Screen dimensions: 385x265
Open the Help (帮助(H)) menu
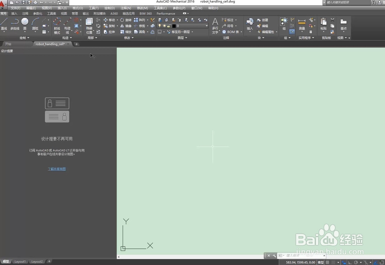[213, 8]
